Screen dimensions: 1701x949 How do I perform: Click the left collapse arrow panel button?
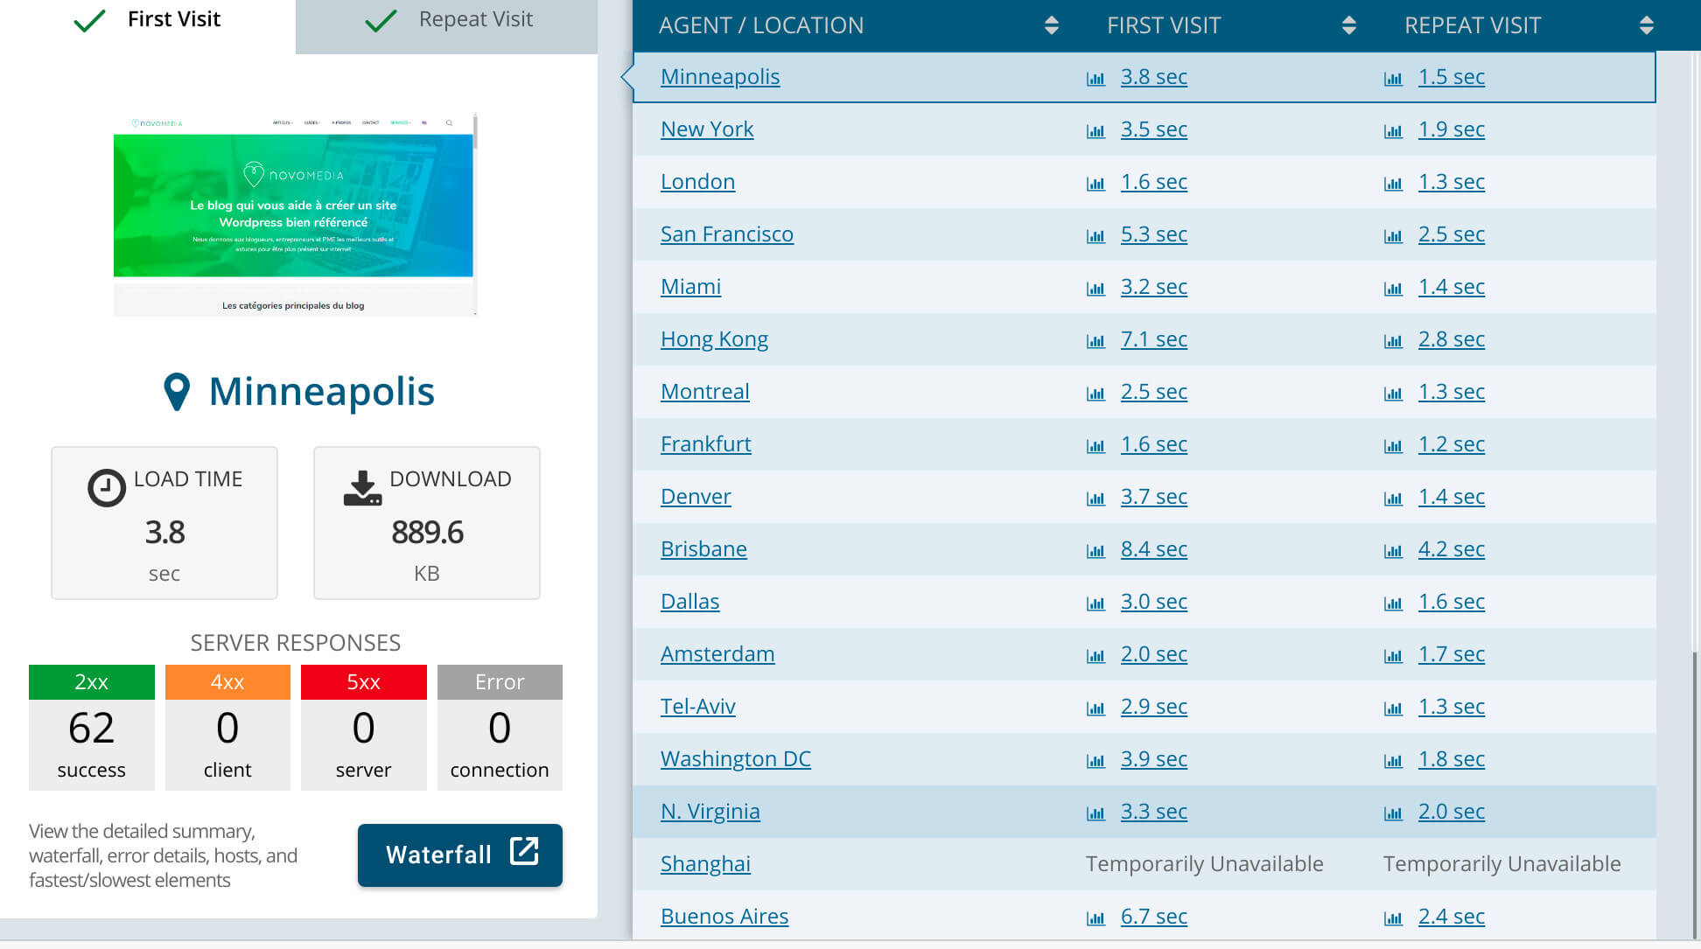[x=627, y=76]
